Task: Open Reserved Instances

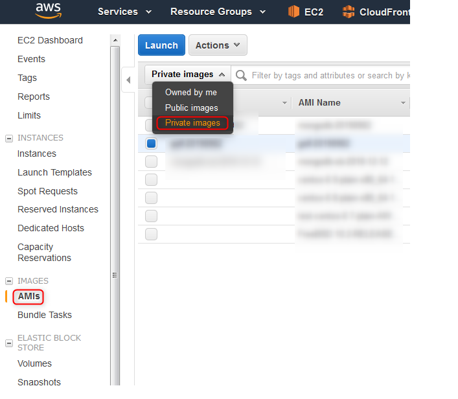Action: [58, 209]
